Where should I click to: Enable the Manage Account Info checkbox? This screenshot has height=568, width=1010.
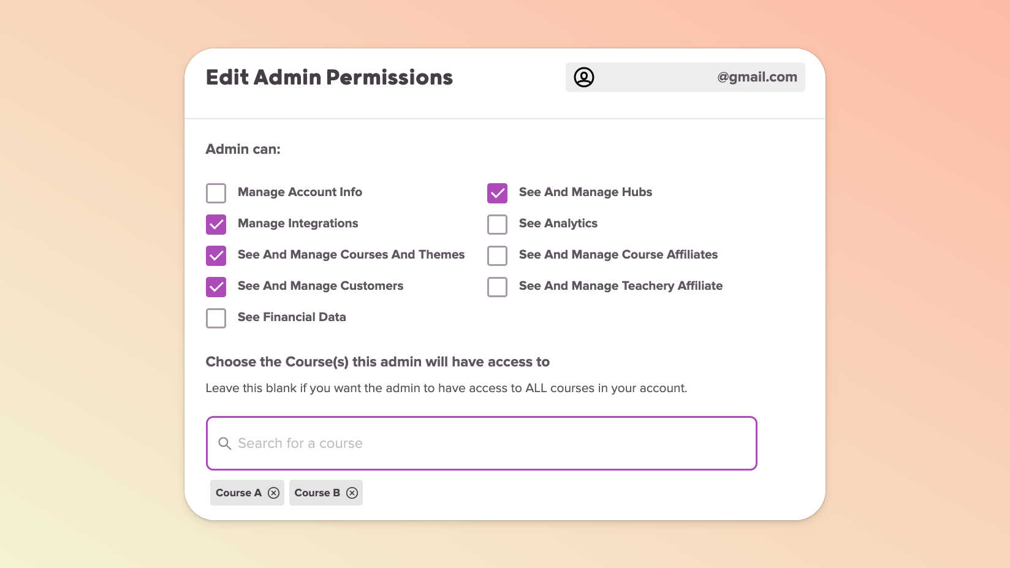(x=216, y=193)
